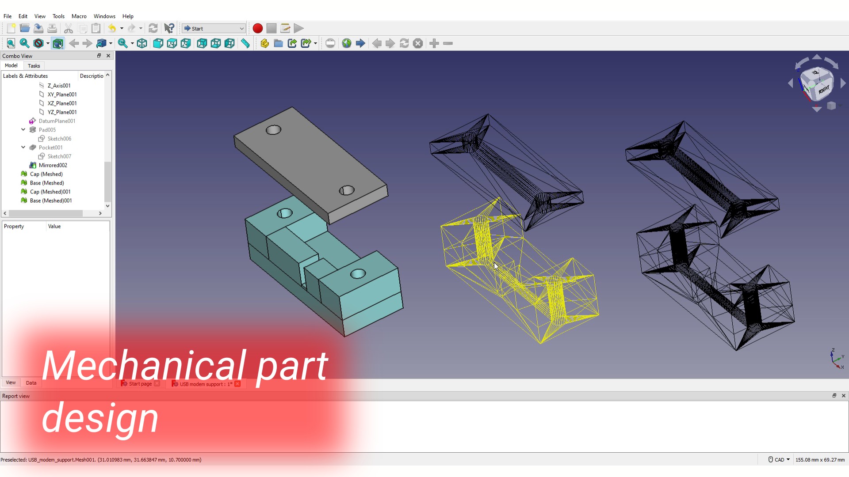Click the tree vertical scrollbar down arrow
The width and height of the screenshot is (849, 477).
[107, 206]
